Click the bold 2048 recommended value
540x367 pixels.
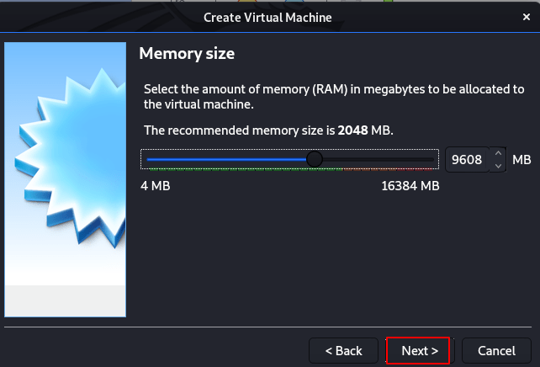pos(352,130)
